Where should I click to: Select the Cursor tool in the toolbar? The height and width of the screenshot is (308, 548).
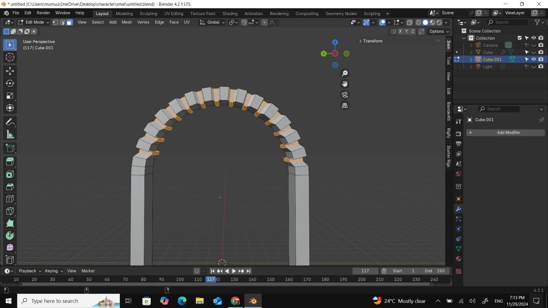[10, 57]
